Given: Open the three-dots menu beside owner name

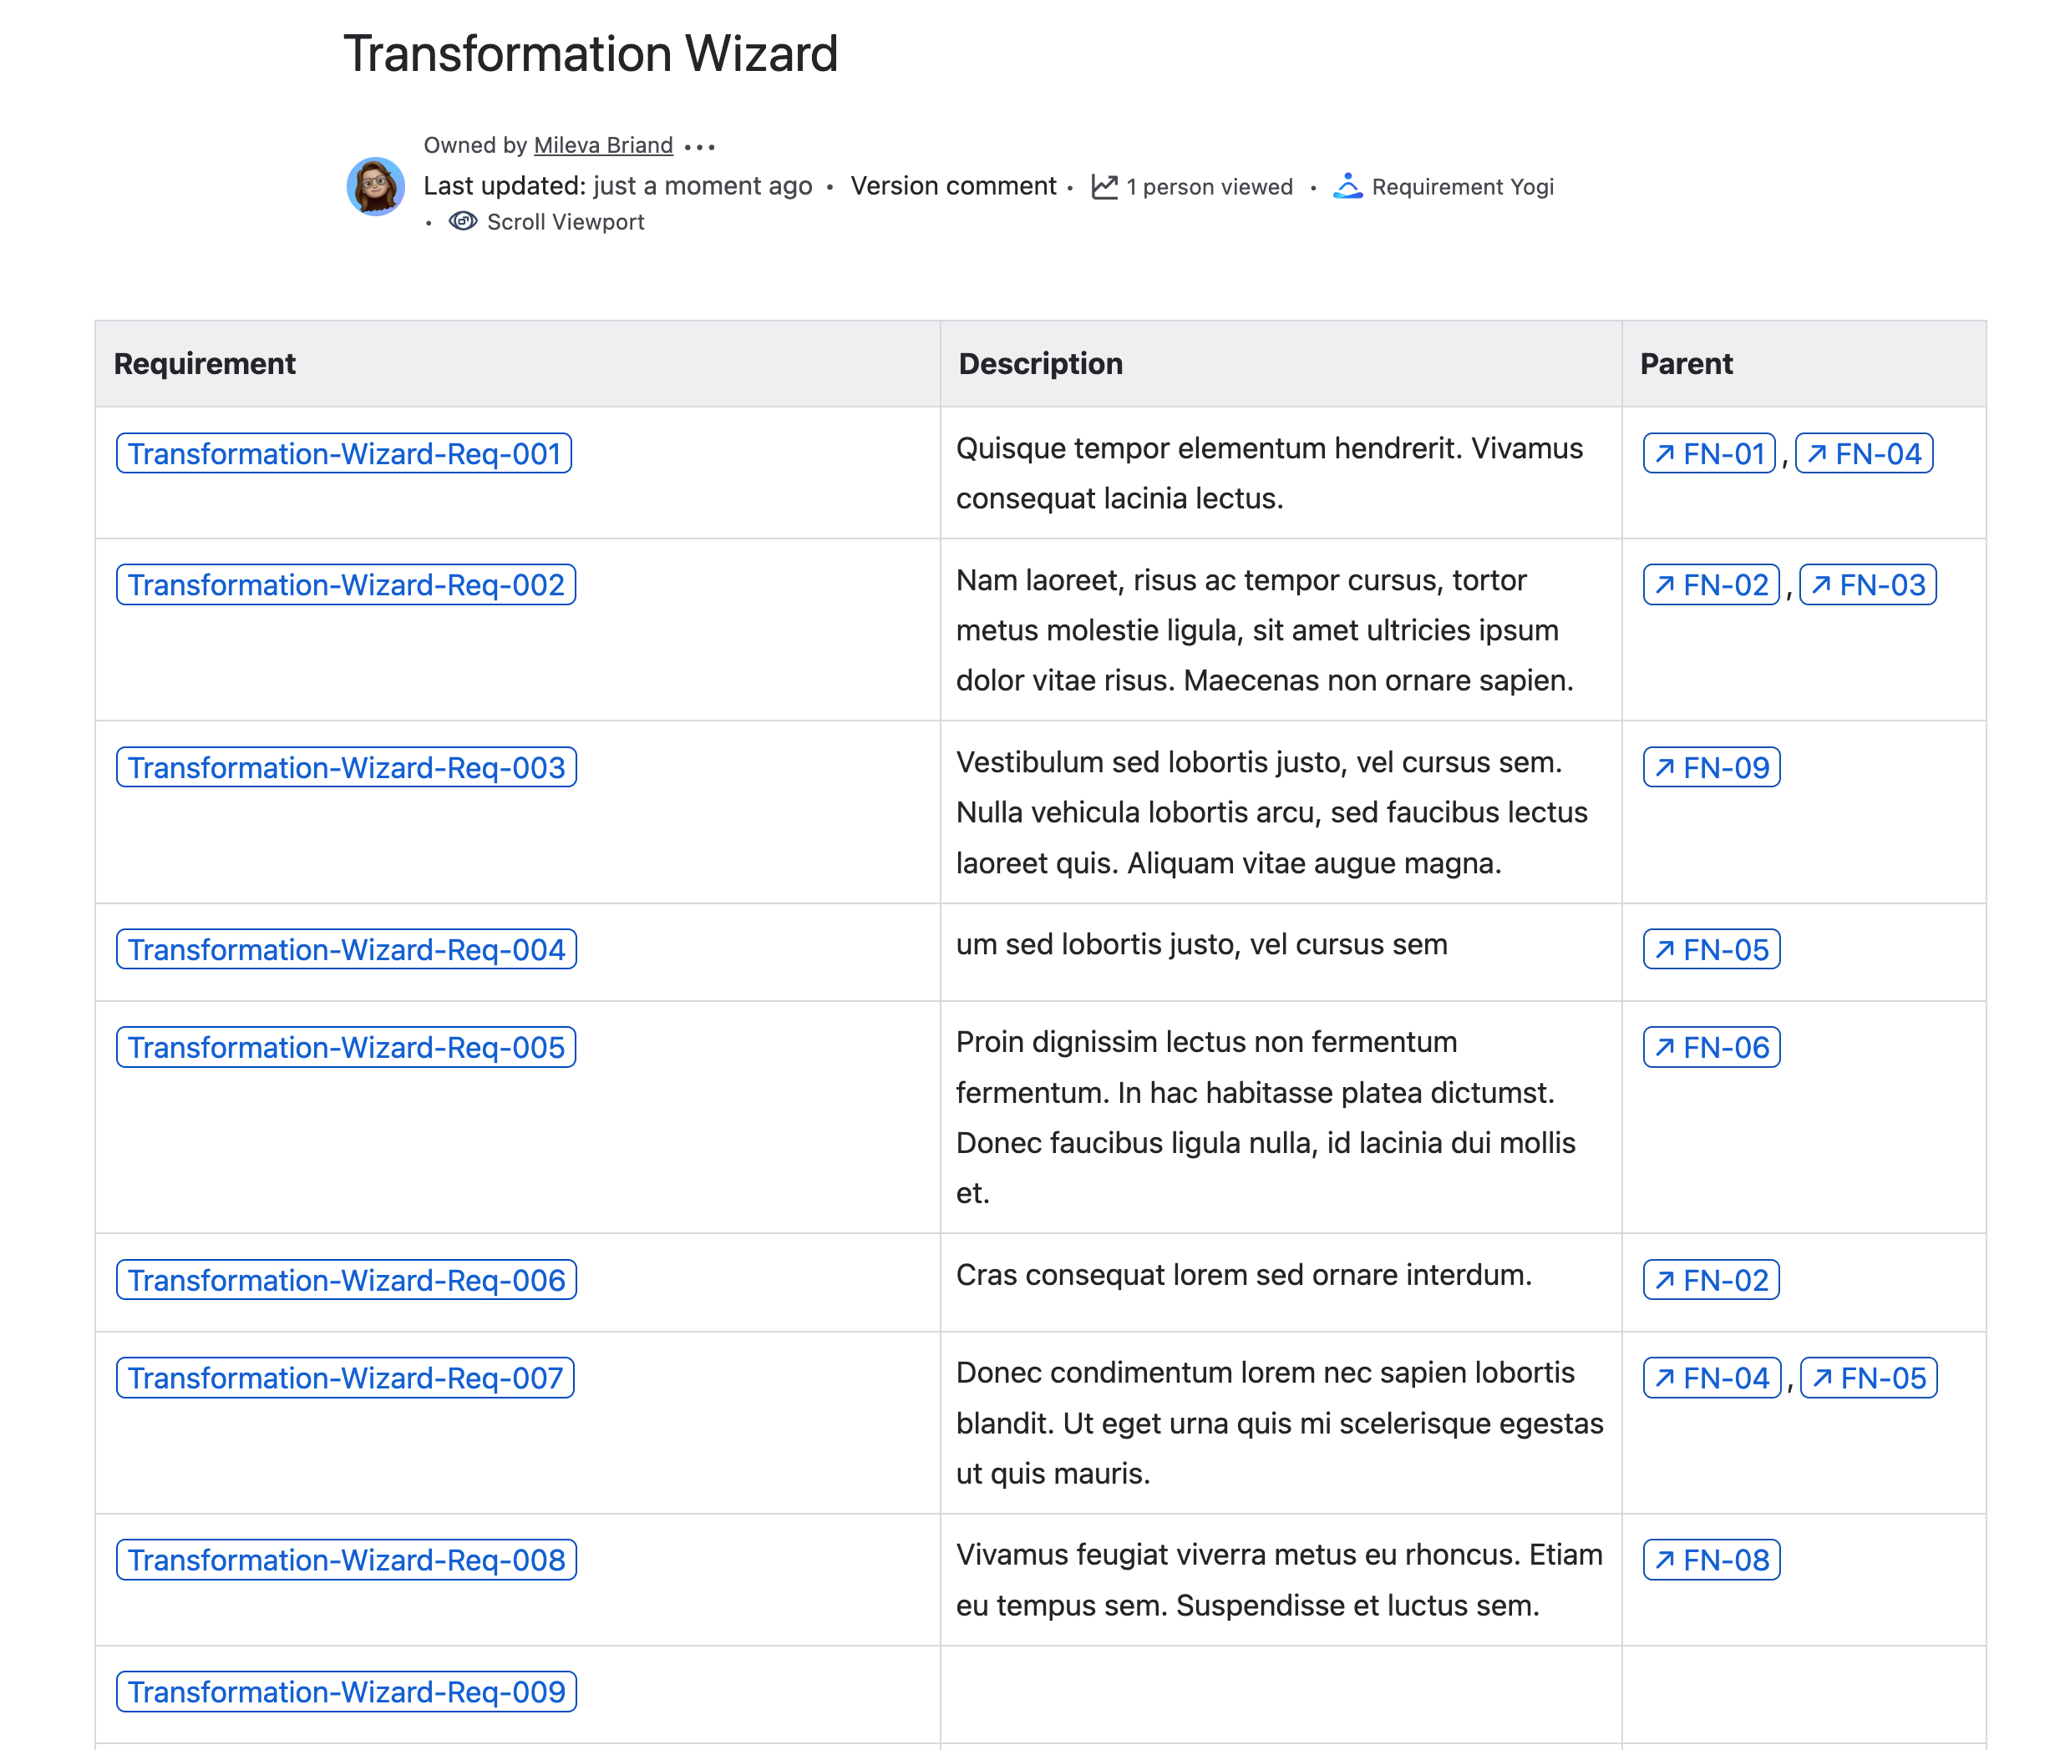Looking at the screenshot, I should click(698, 147).
